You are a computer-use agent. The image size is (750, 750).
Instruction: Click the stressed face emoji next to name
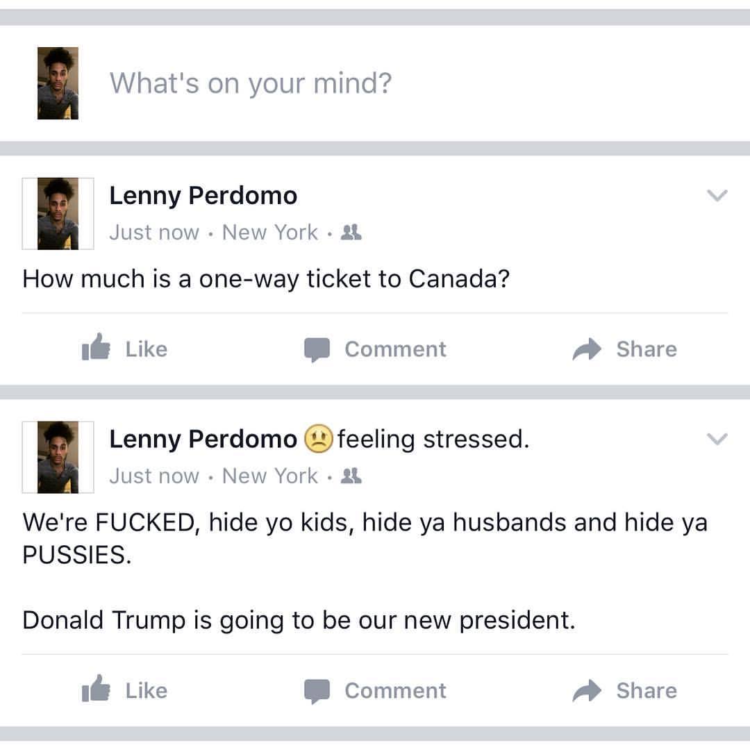coord(319,439)
